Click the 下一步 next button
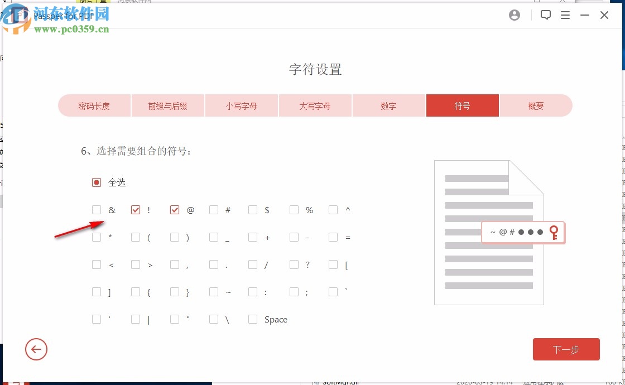Viewport: 625px width, 385px height. click(x=566, y=349)
